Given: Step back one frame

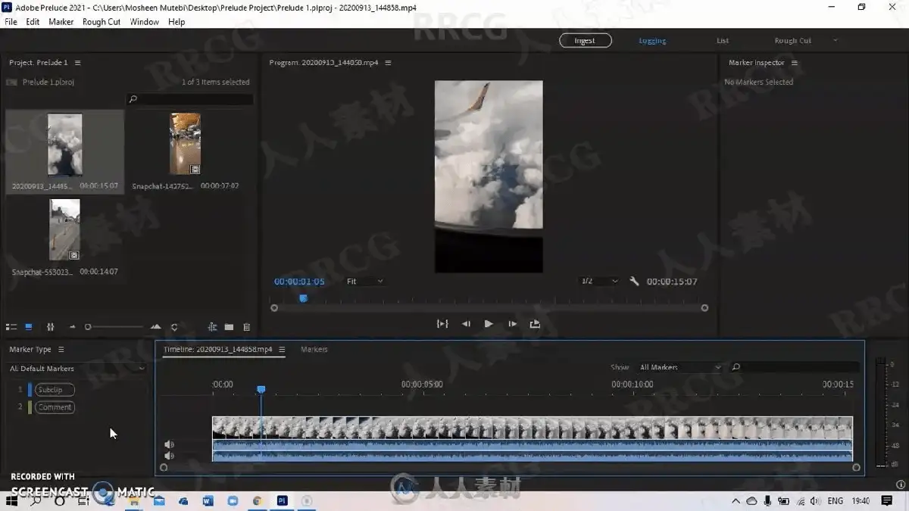Looking at the screenshot, I should coord(466,324).
